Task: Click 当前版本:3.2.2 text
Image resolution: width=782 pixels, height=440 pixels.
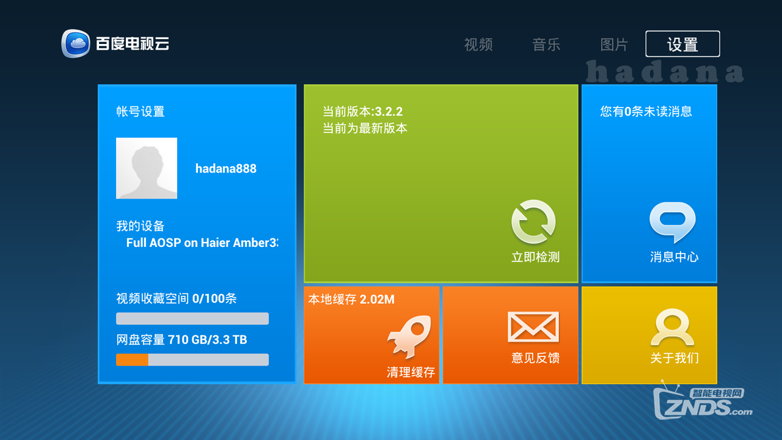Action: pos(362,112)
